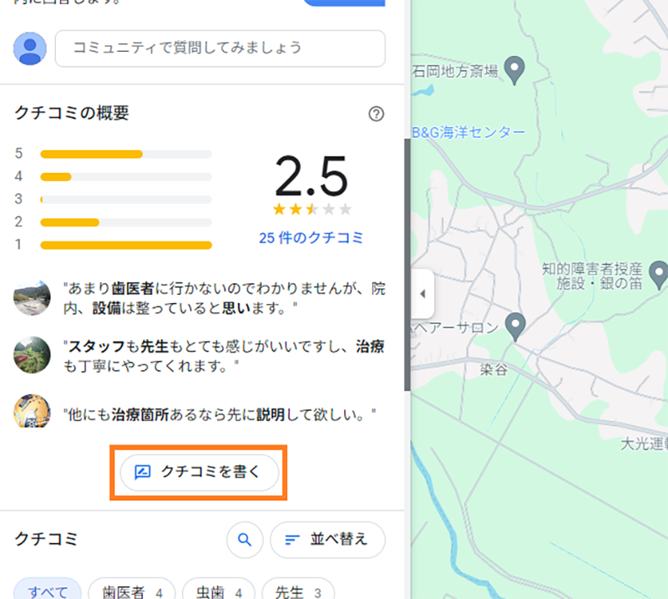Image resolution: width=668 pixels, height=599 pixels.
Task: Open all reviews via 25件のクチコミ link
Action: pyautogui.click(x=311, y=237)
